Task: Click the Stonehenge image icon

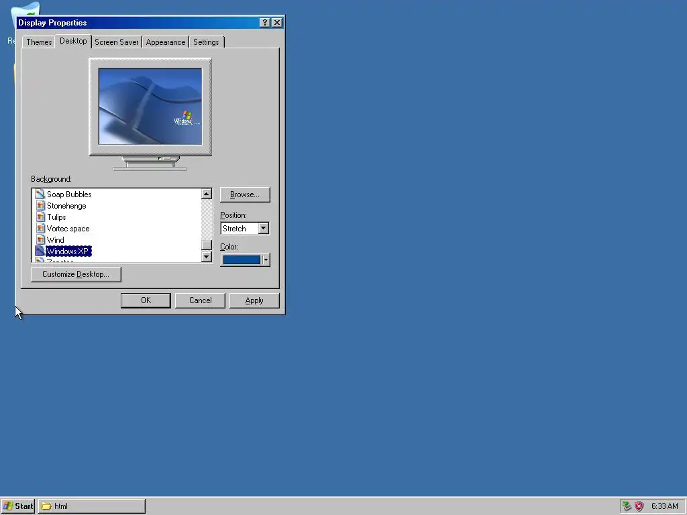Action: pos(40,205)
